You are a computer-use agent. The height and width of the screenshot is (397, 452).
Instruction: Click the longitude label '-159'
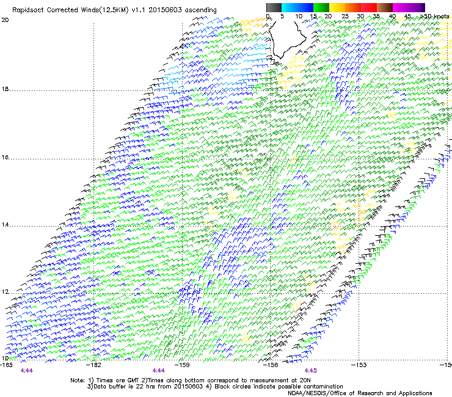183,365
